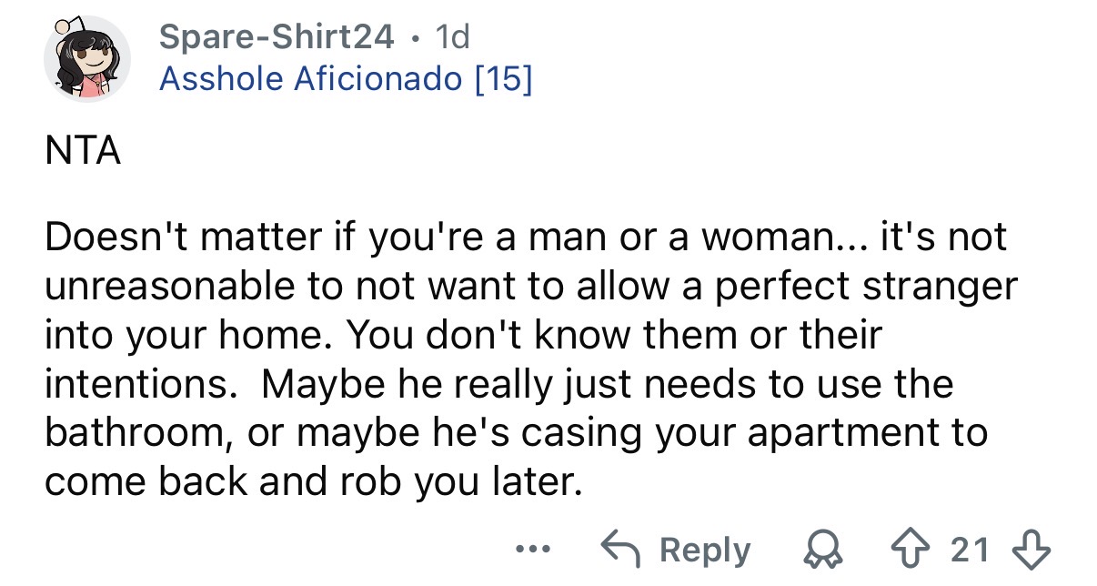The width and height of the screenshot is (1097, 586).
Task: Select the Asshole Aficionado flair
Action: pyautogui.click(x=310, y=79)
